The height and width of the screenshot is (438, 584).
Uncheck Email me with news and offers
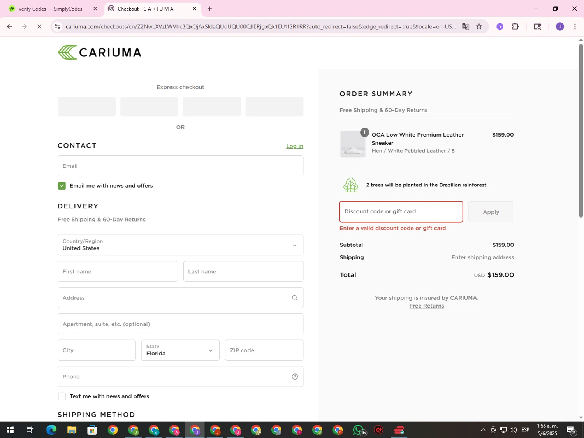tap(62, 186)
